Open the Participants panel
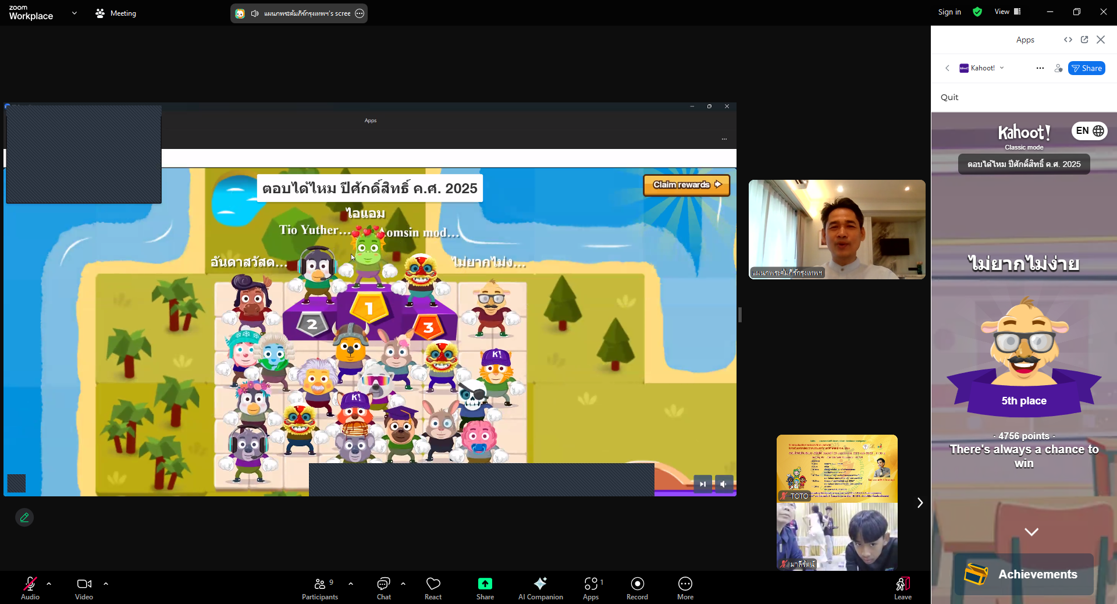 tap(320, 587)
